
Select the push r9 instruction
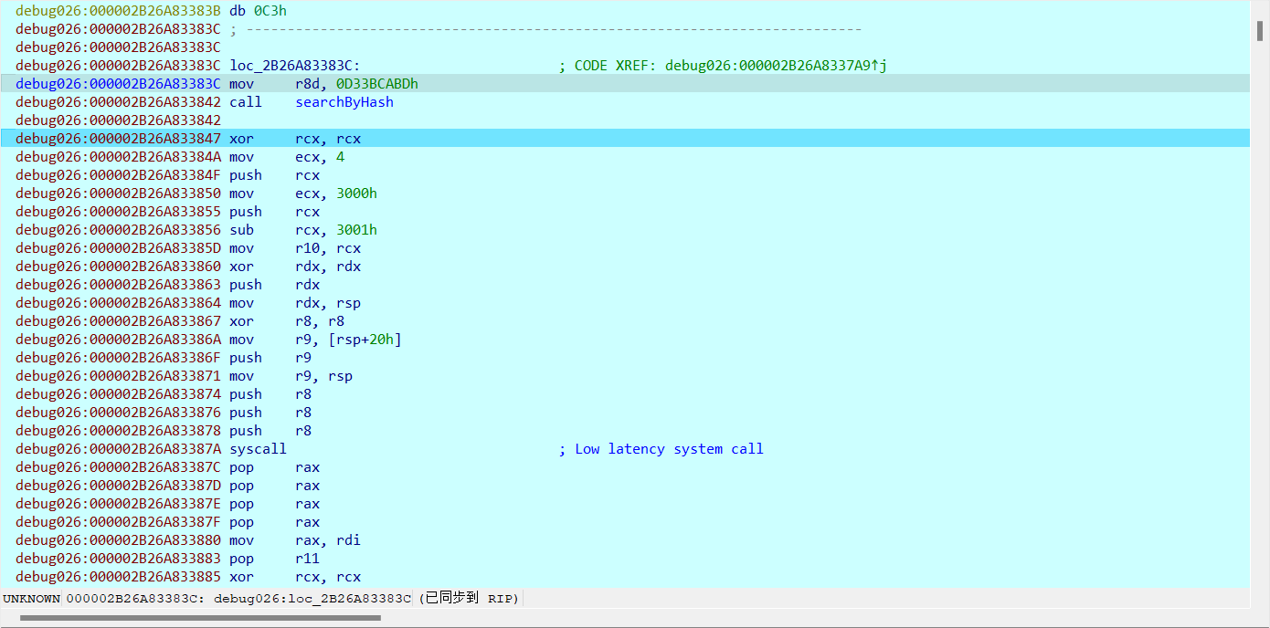point(270,358)
